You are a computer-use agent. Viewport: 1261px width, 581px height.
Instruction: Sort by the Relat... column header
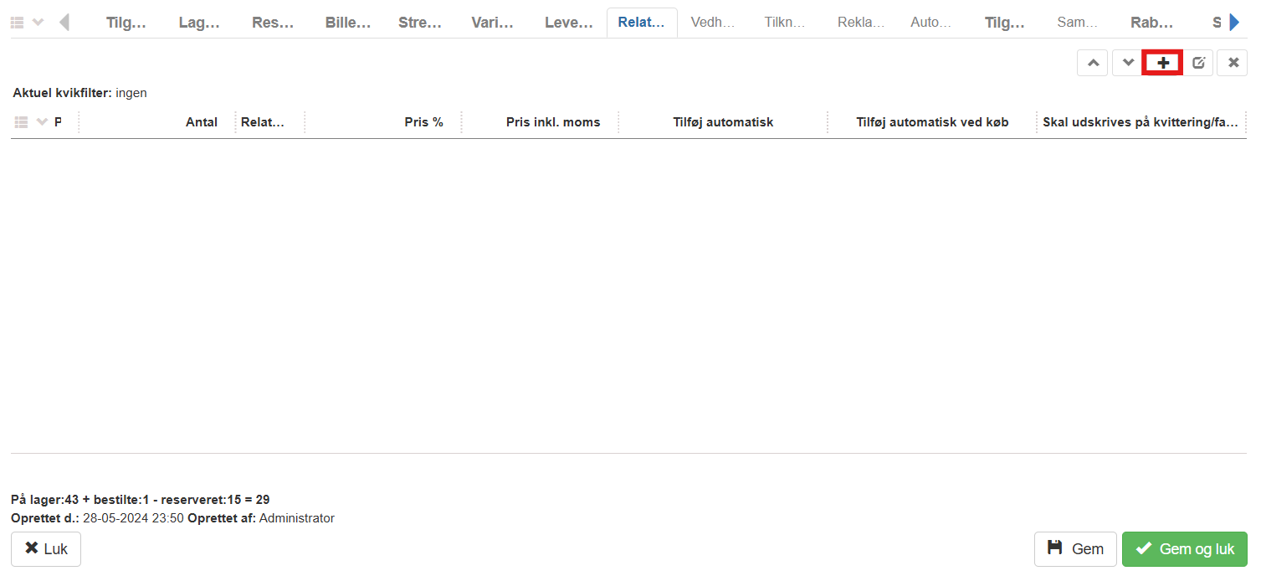coord(263,122)
